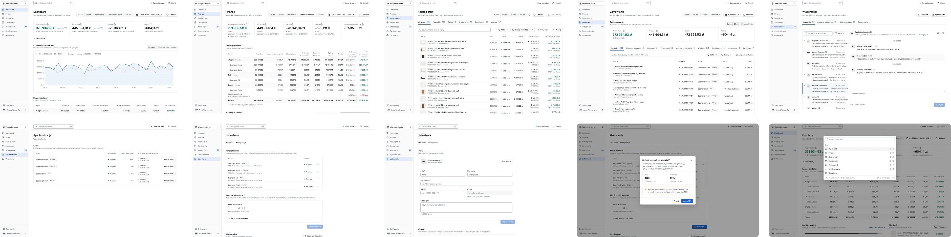This screenshot has width=951, height=237.
Task: Click Zmień awatar on Mój profil screen
Action: tap(506, 162)
